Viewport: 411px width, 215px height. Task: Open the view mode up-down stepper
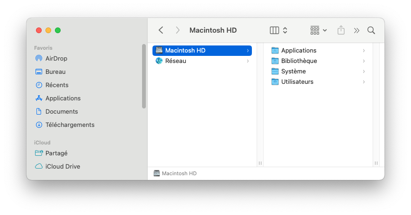coord(285,30)
